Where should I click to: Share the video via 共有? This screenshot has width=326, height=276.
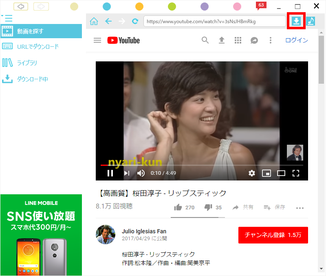tap(243, 207)
